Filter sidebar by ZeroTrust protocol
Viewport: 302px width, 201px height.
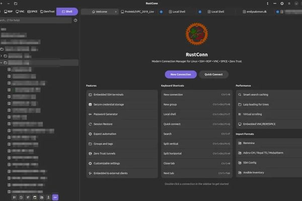[47, 12]
